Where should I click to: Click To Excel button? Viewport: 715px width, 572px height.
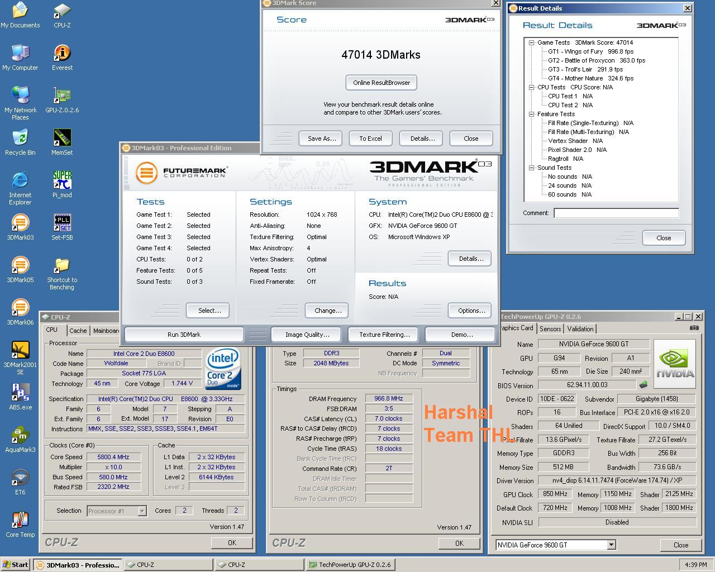[x=370, y=139]
